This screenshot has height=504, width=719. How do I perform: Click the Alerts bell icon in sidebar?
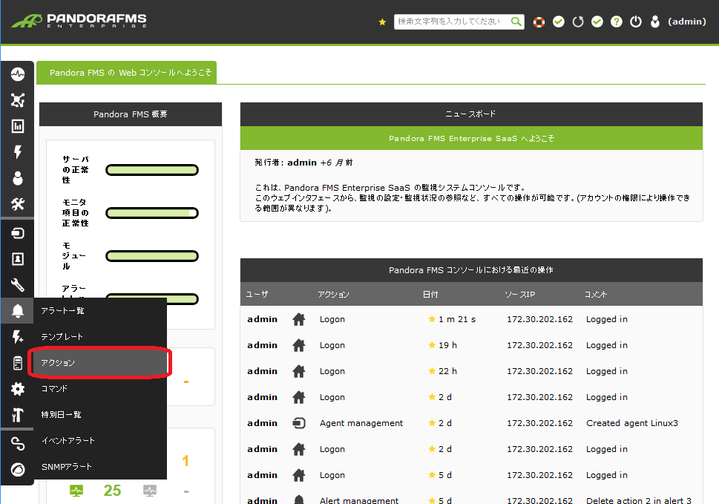(x=17, y=311)
